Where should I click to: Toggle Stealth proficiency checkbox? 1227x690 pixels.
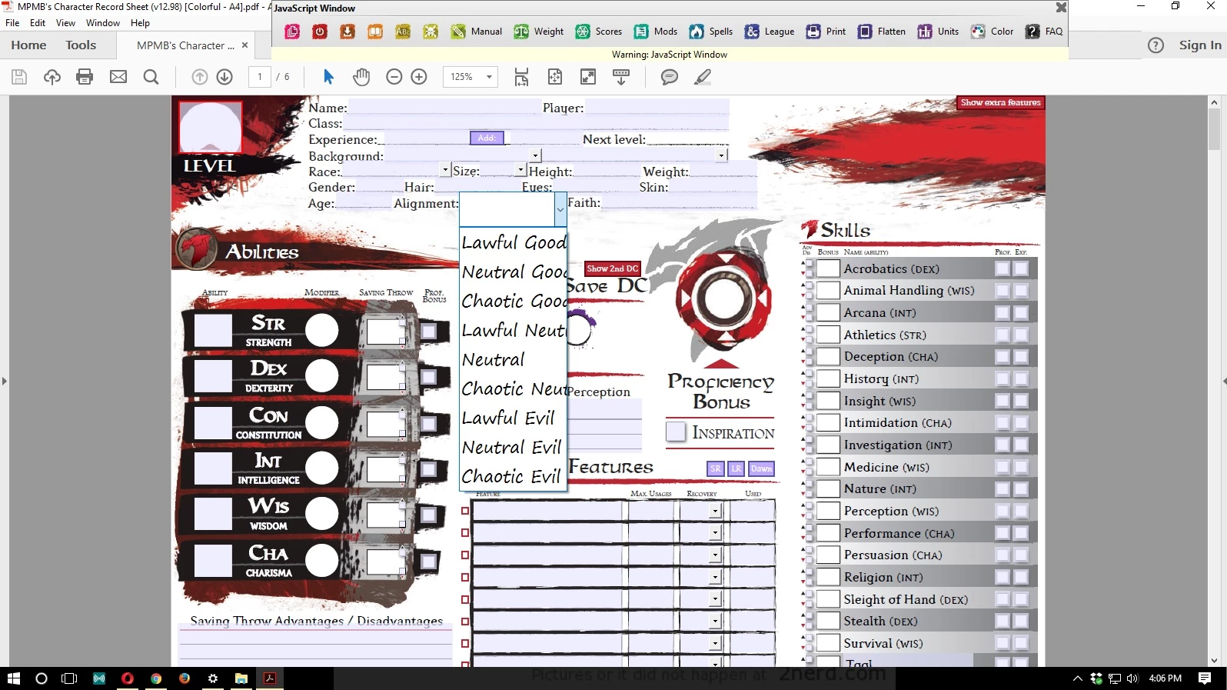click(1002, 621)
